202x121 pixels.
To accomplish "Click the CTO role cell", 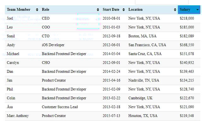I will pyautogui.click(x=45, y=36).
